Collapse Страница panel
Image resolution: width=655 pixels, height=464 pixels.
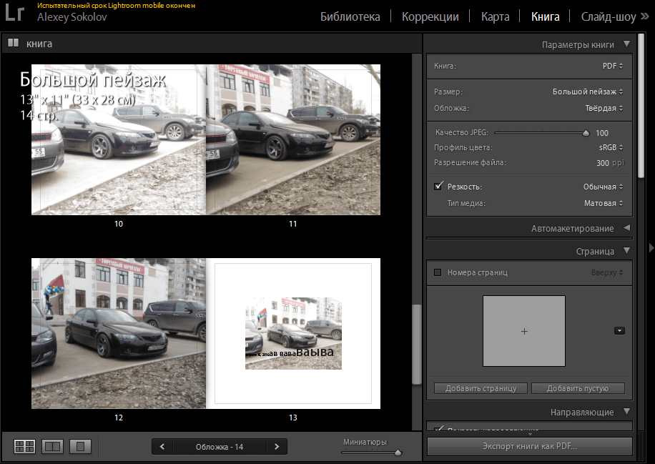pos(626,250)
